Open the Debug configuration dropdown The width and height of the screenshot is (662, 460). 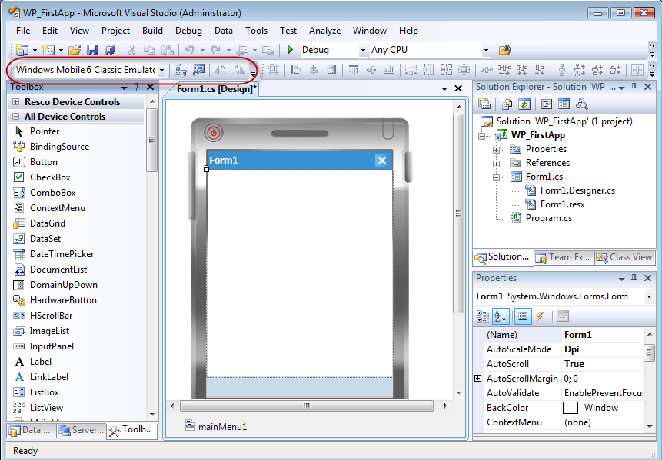pos(363,50)
